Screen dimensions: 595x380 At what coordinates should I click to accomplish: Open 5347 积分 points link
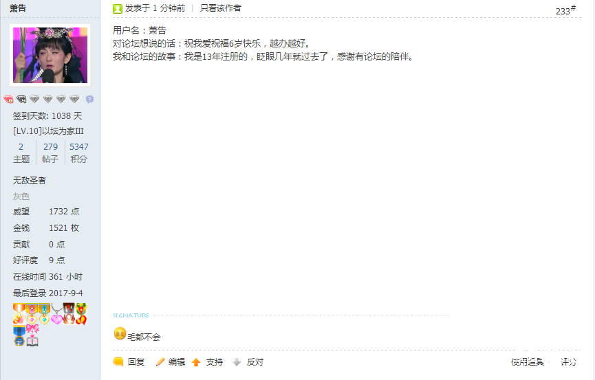79,153
